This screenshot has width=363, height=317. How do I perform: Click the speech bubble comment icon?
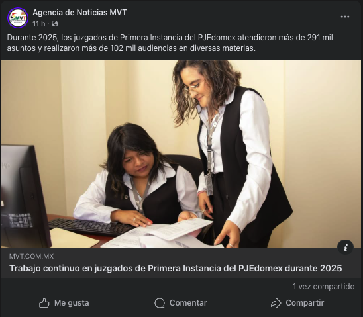pos(160,303)
